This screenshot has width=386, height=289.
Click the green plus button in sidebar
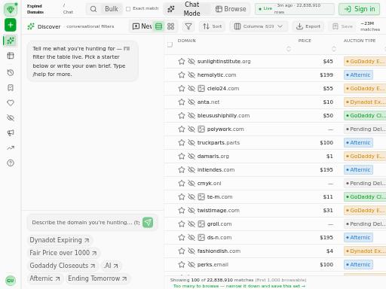[x=11, y=25]
